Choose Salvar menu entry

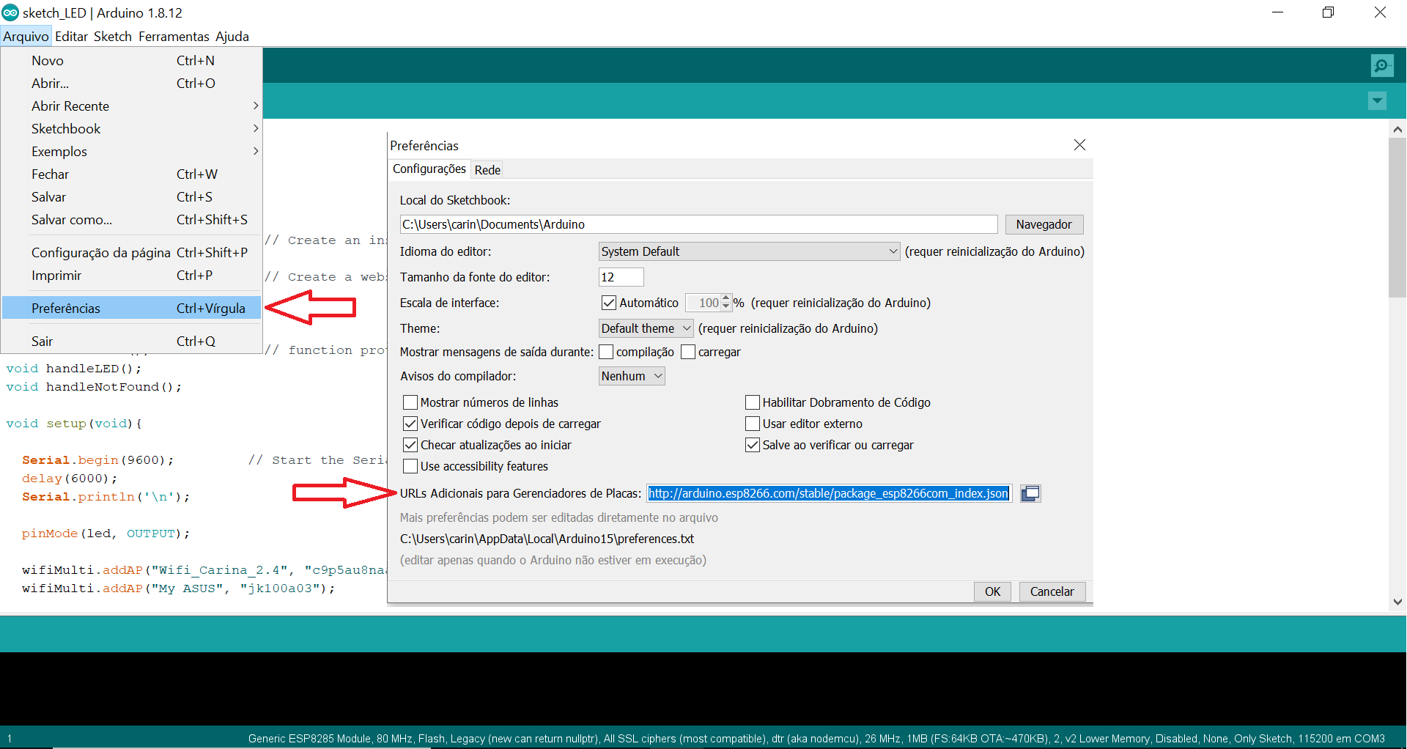pyautogui.click(x=132, y=197)
